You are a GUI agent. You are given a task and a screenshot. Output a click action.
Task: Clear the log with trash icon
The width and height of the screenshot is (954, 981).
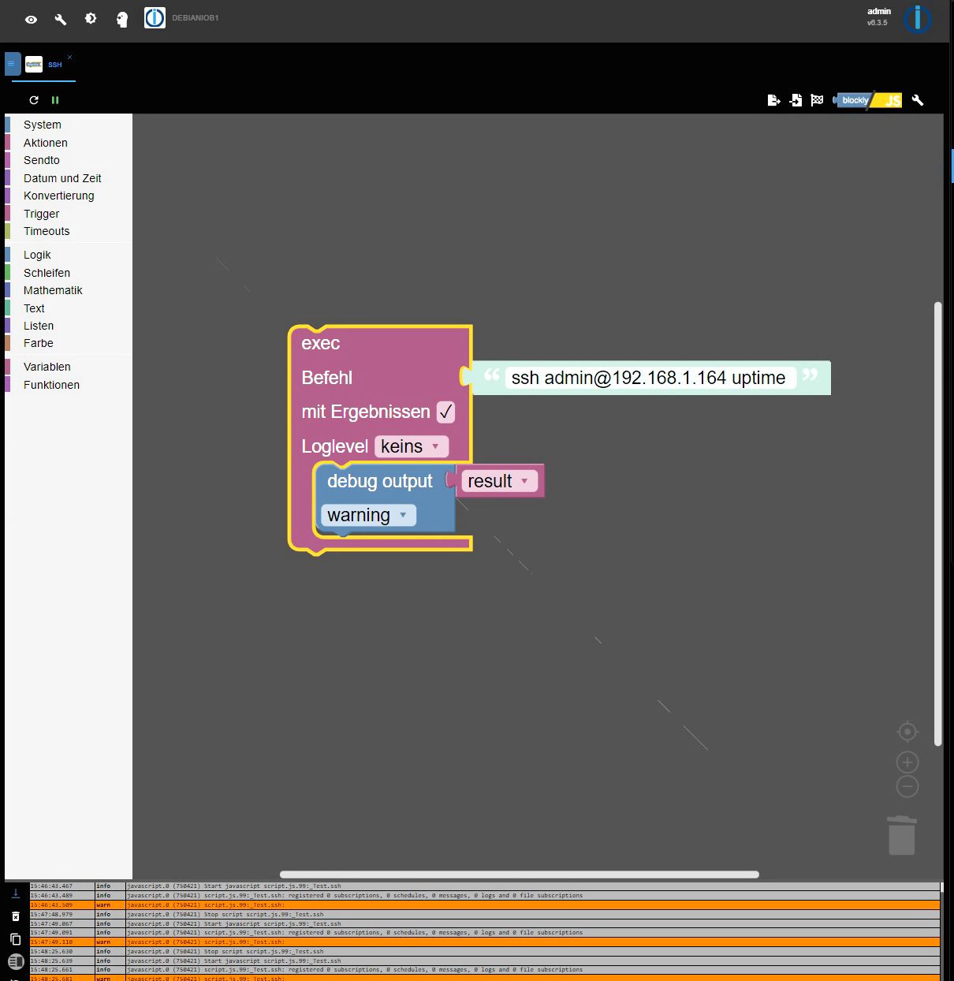(x=15, y=916)
